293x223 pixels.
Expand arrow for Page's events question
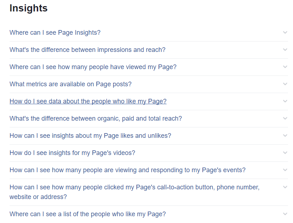[x=285, y=170]
